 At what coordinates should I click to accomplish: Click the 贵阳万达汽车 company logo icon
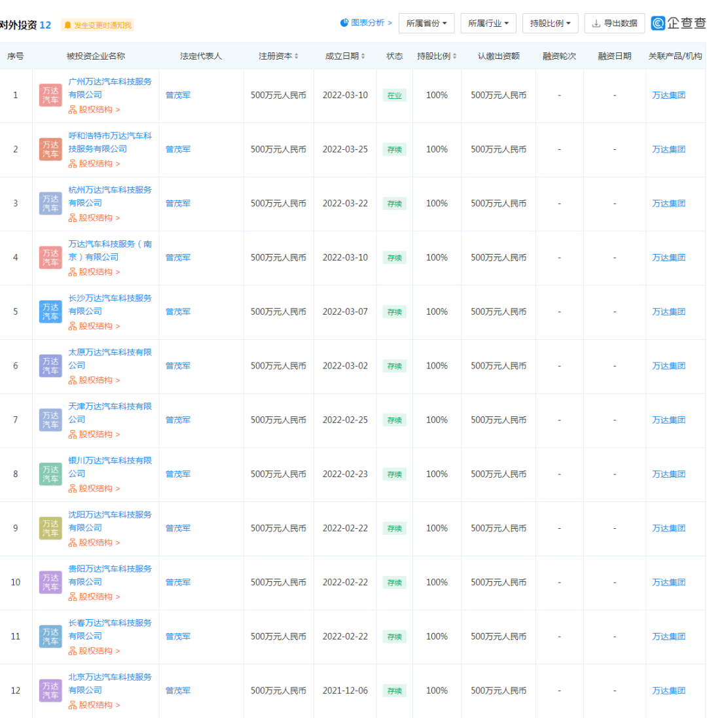coord(50,582)
